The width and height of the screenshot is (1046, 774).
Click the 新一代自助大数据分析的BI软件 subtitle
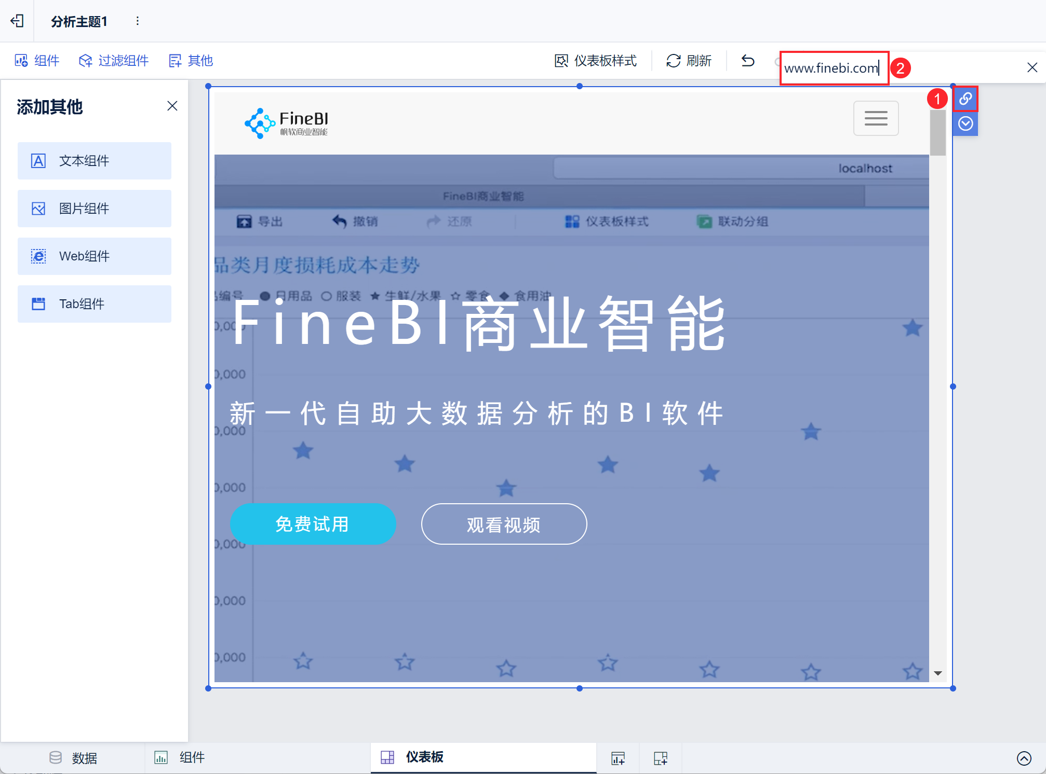[476, 413]
